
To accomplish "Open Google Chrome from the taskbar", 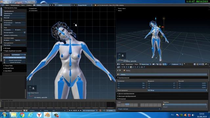I will 22,115.
